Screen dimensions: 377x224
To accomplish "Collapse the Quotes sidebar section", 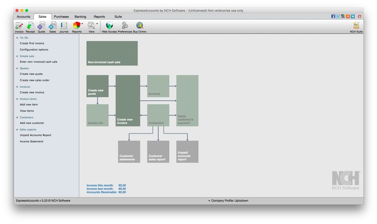I will pos(17,68).
